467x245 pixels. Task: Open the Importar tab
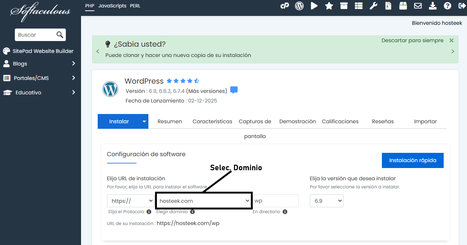click(425, 121)
